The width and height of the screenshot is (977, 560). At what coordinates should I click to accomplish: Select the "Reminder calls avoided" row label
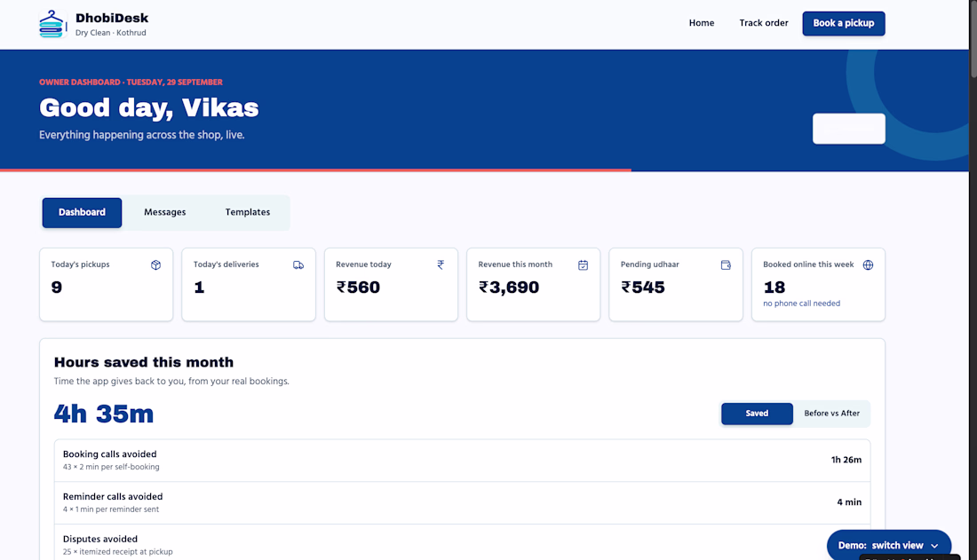[113, 496]
